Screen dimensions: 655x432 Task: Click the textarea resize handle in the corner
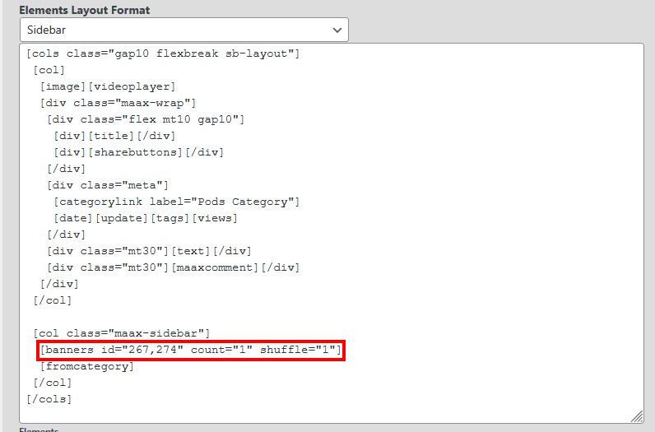pyautogui.click(x=636, y=416)
